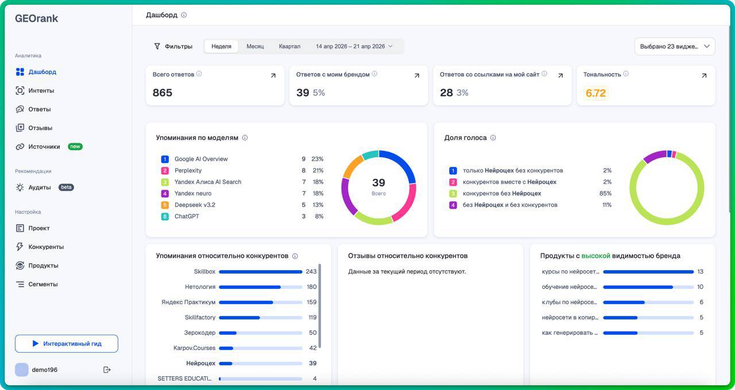This screenshot has height=390, width=735.
Task: Click the pink swatch for Perplexity
Action: 165,170
